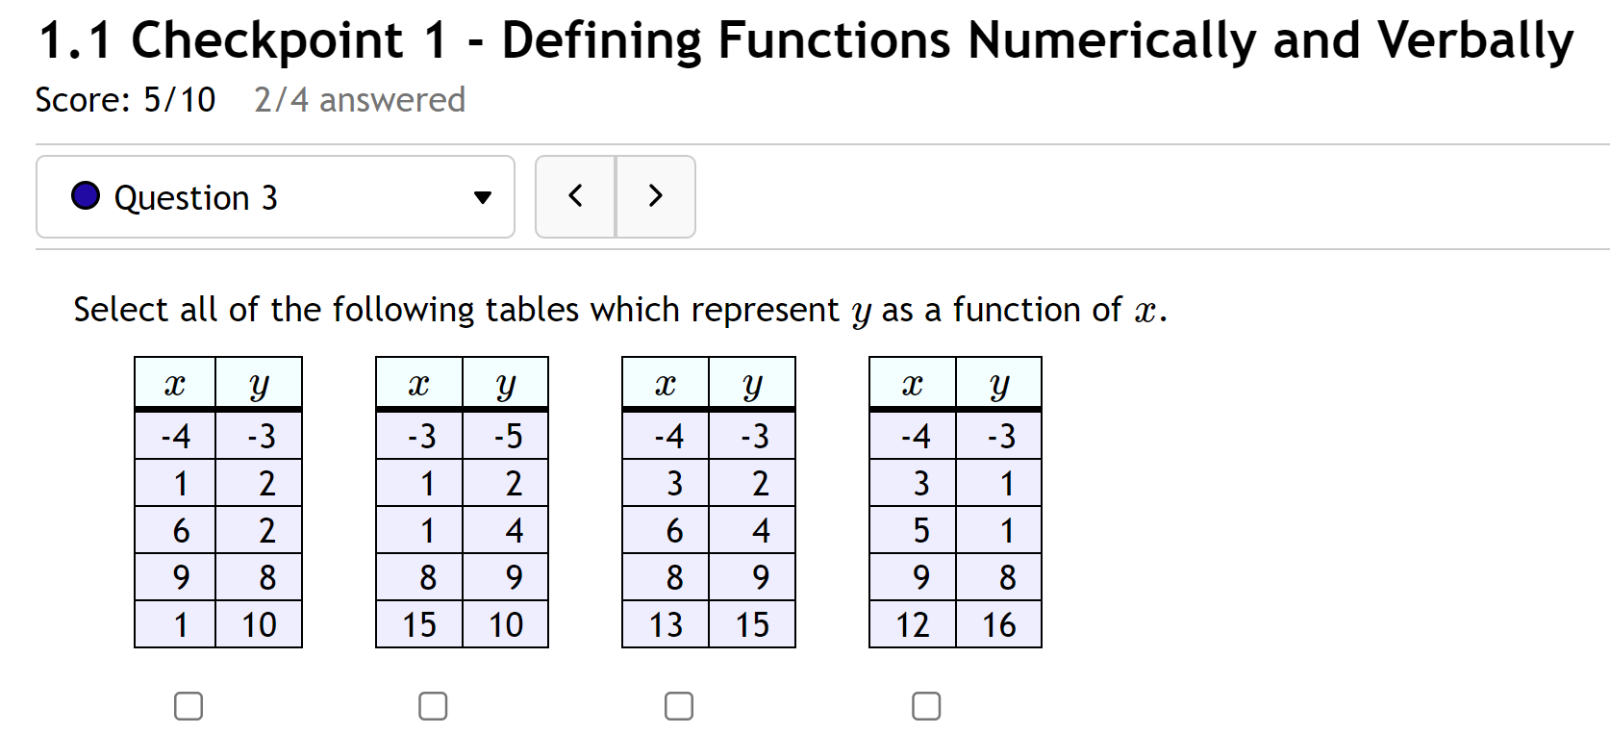Click the navigation arrow pointing left
The width and height of the screenshot is (1610, 734).
tap(574, 196)
